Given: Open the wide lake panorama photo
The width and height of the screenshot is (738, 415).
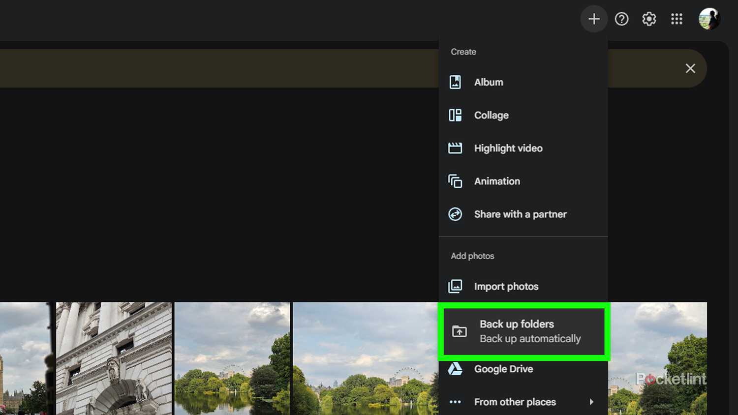Looking at the screenshot, I should [365, 358].
